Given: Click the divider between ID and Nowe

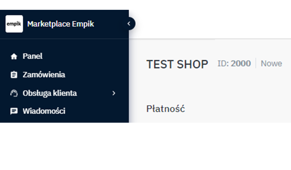Looking at the screenshot, I should pyautogui.click(x=256, y=63).
